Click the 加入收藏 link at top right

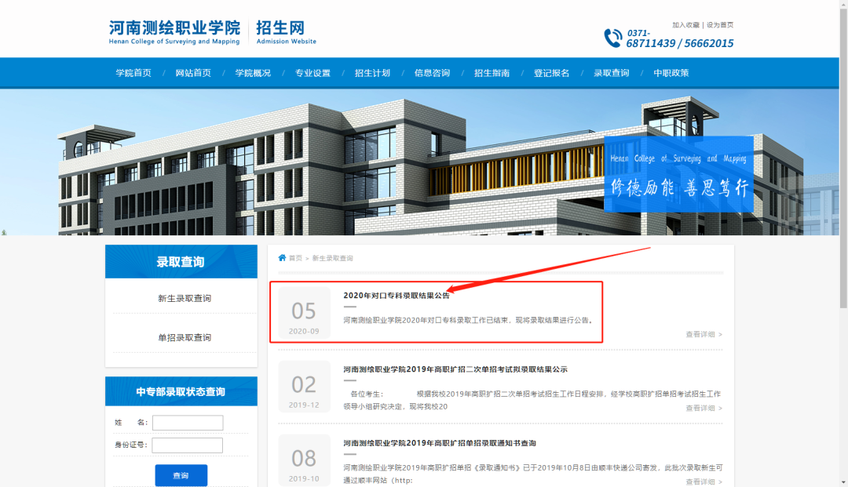tap(685, 25)
